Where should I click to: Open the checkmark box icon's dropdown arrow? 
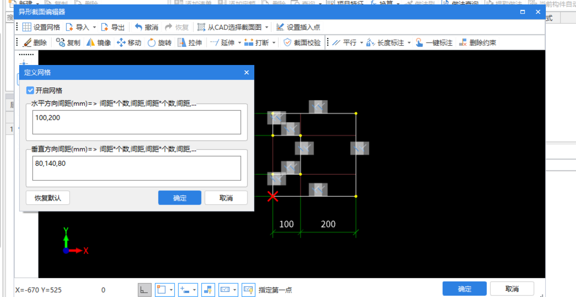(235, 290)
